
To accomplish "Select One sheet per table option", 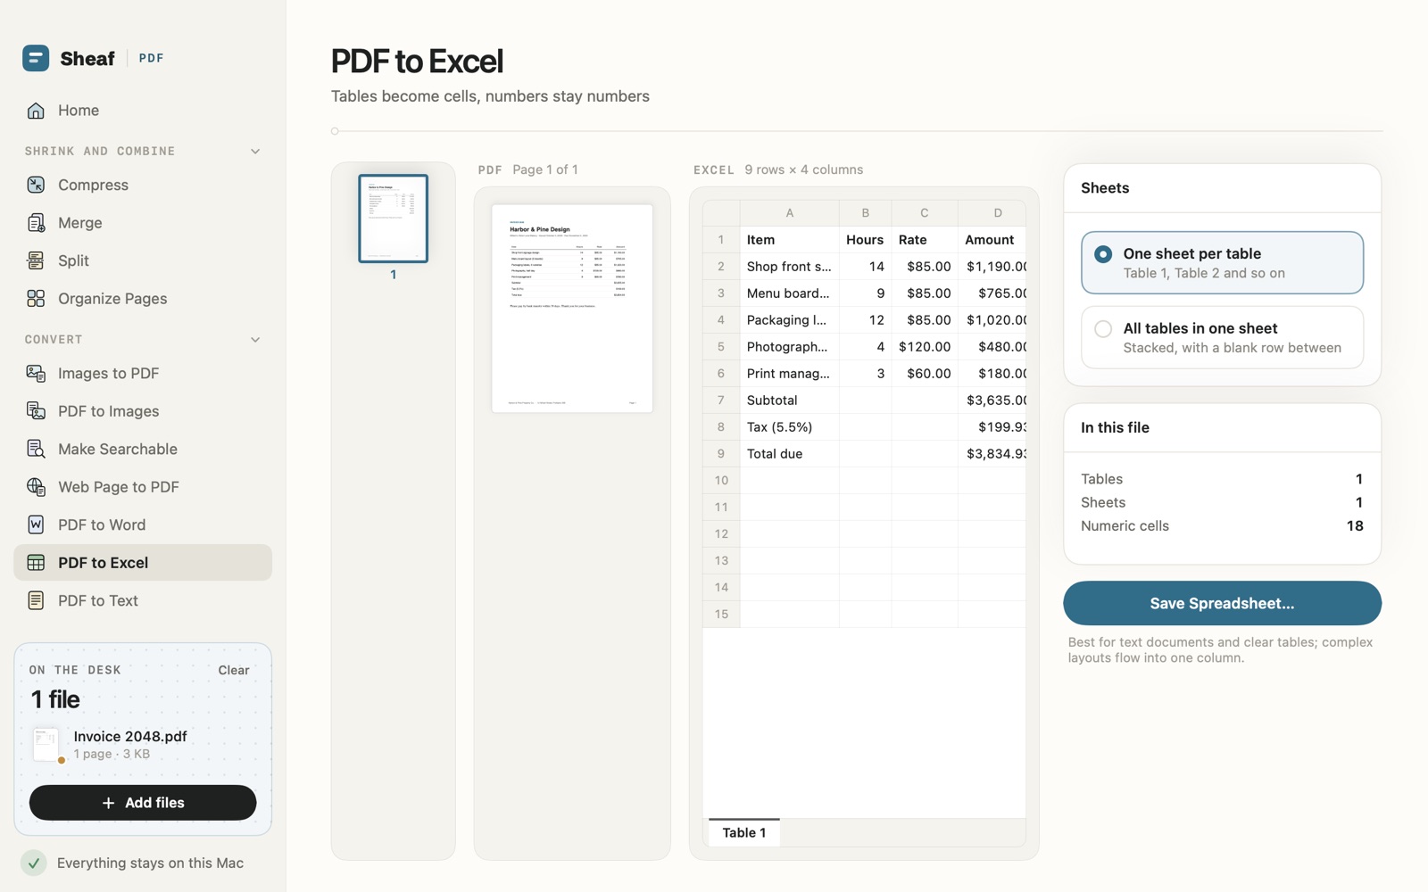I will point(1222,263).
